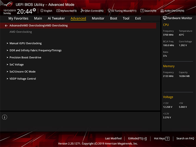Click +3.3V value 3.376 V
The image size is (196, 147).
pos(167,118)
